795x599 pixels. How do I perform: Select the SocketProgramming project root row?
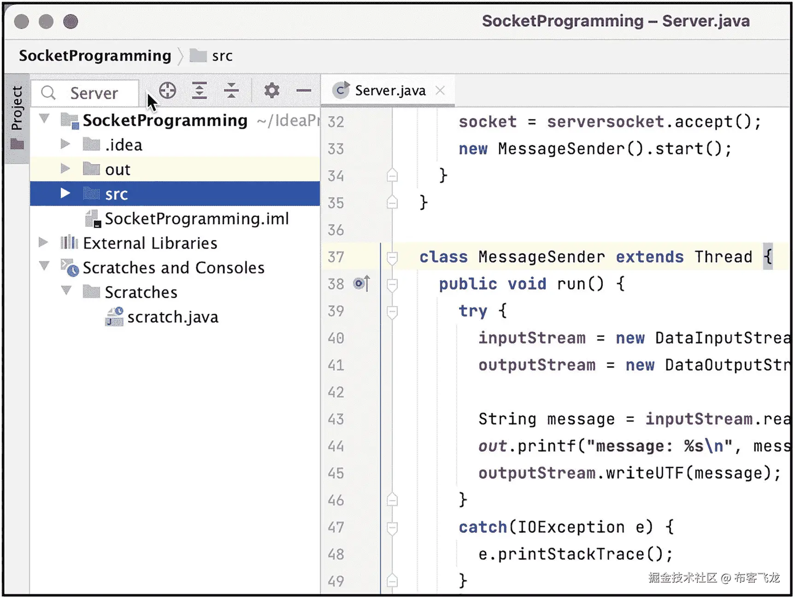click(175, 120)
